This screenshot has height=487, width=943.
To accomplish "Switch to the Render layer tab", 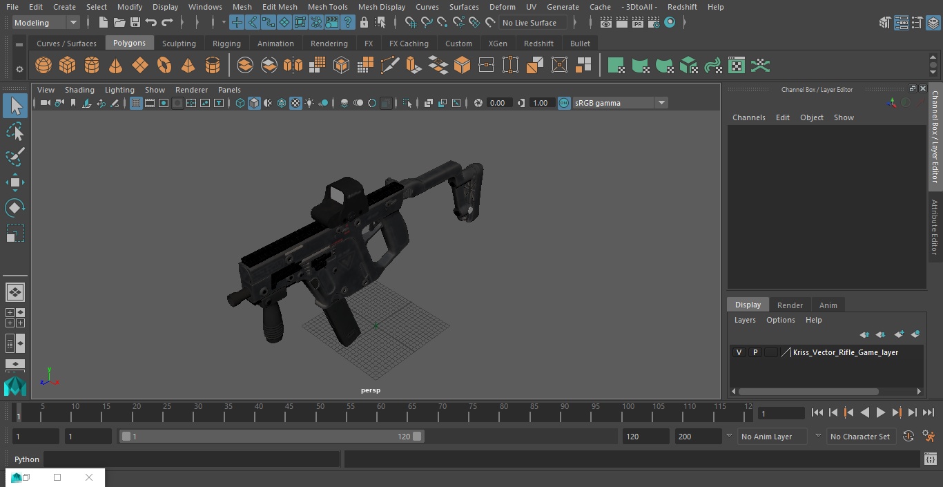I will tap(790, 305).
